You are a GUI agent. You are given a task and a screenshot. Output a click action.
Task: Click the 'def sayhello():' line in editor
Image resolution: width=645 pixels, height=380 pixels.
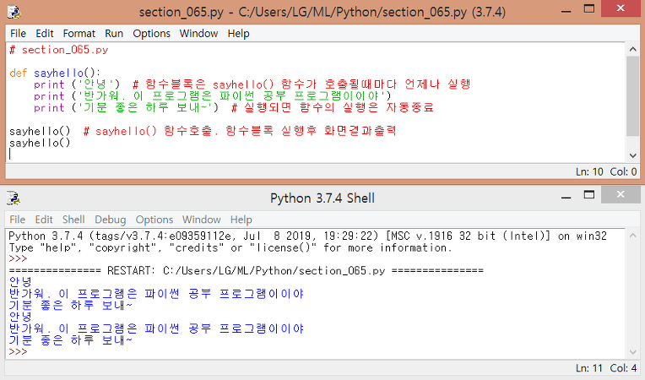[x=55, y=73]
